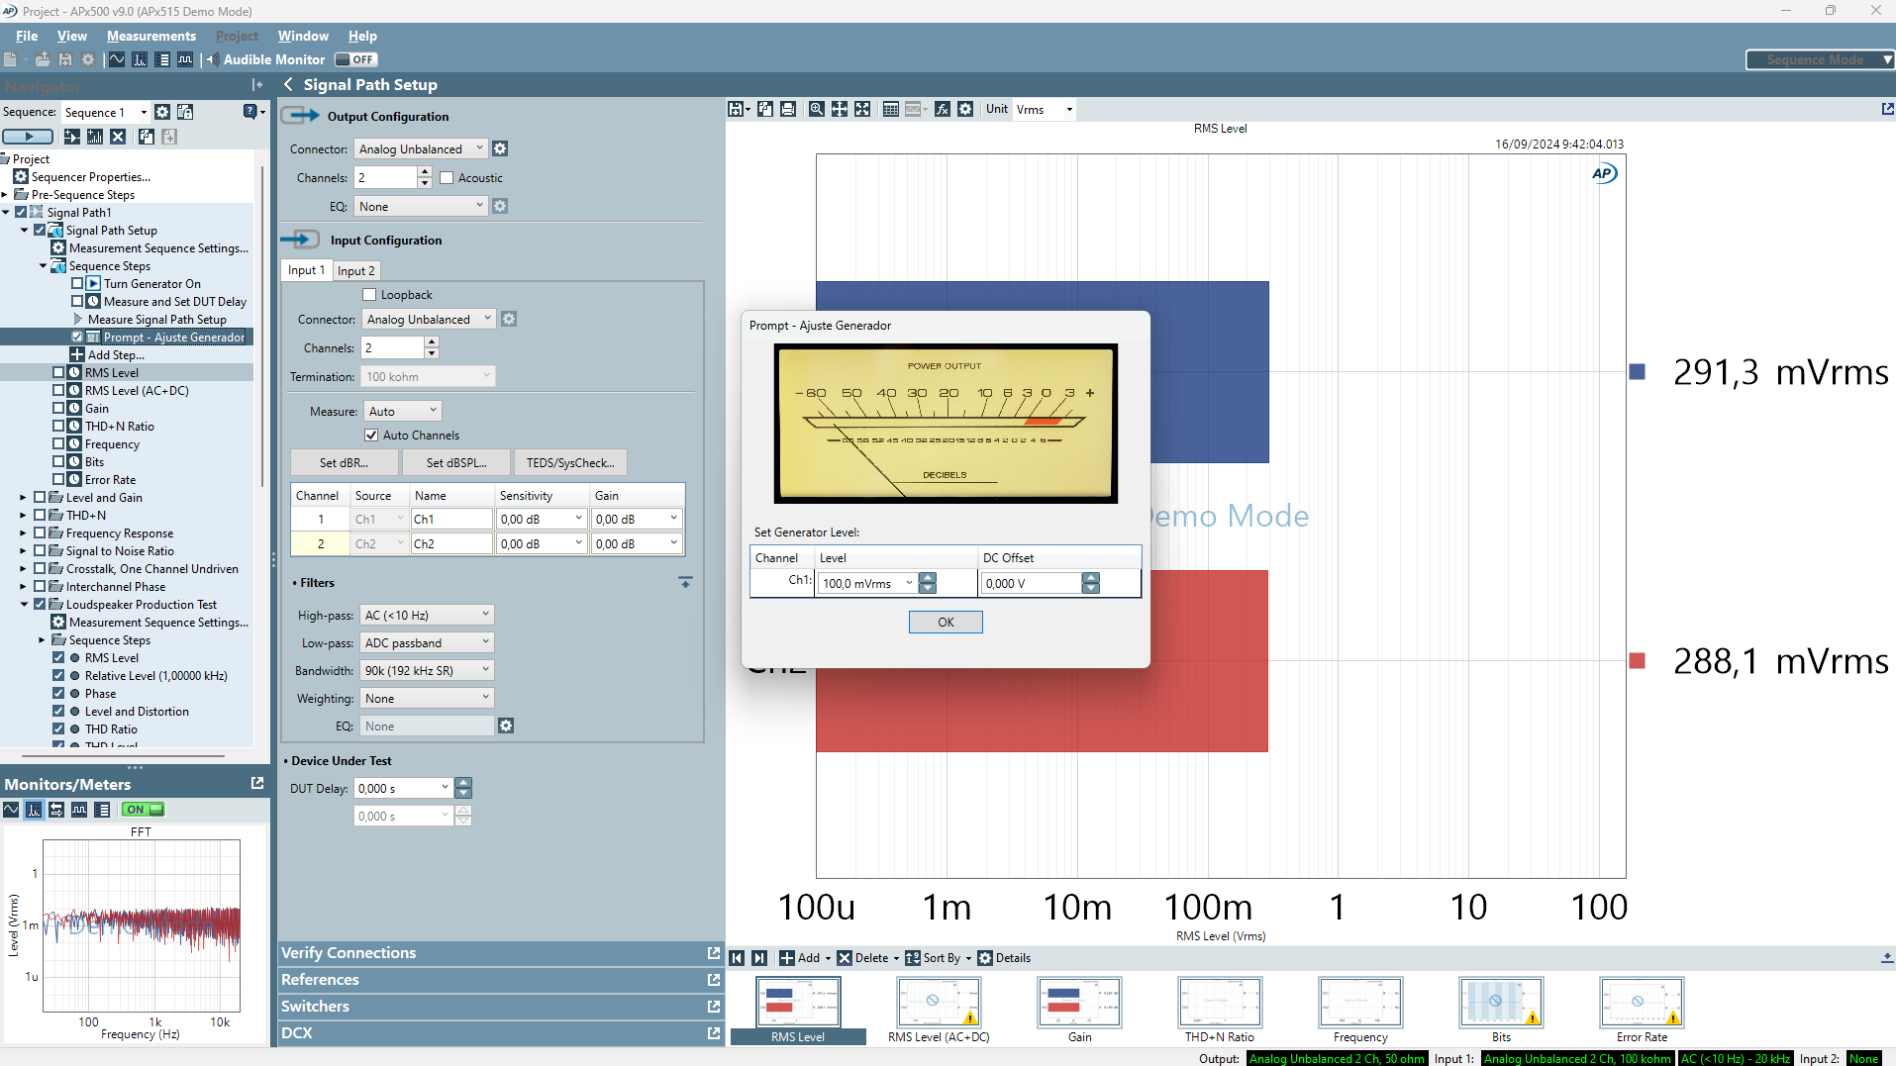Click OK in the Ajuste Generador prompt
This screenshot has height=1066, width=1896.
(946, 622)
